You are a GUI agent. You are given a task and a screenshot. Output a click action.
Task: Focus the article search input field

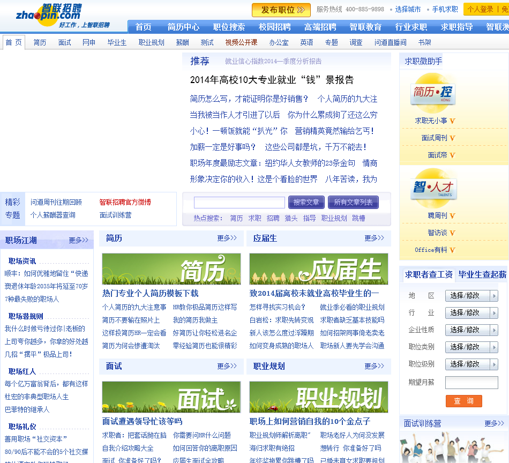[239, 203]
